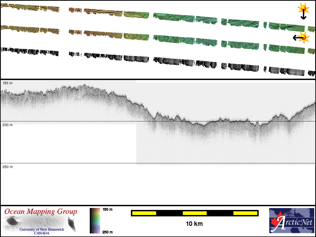This screenshot has width=316, height=237.
Task: Click the Ocean Mapping Group title text
Action: coord(40,212)
